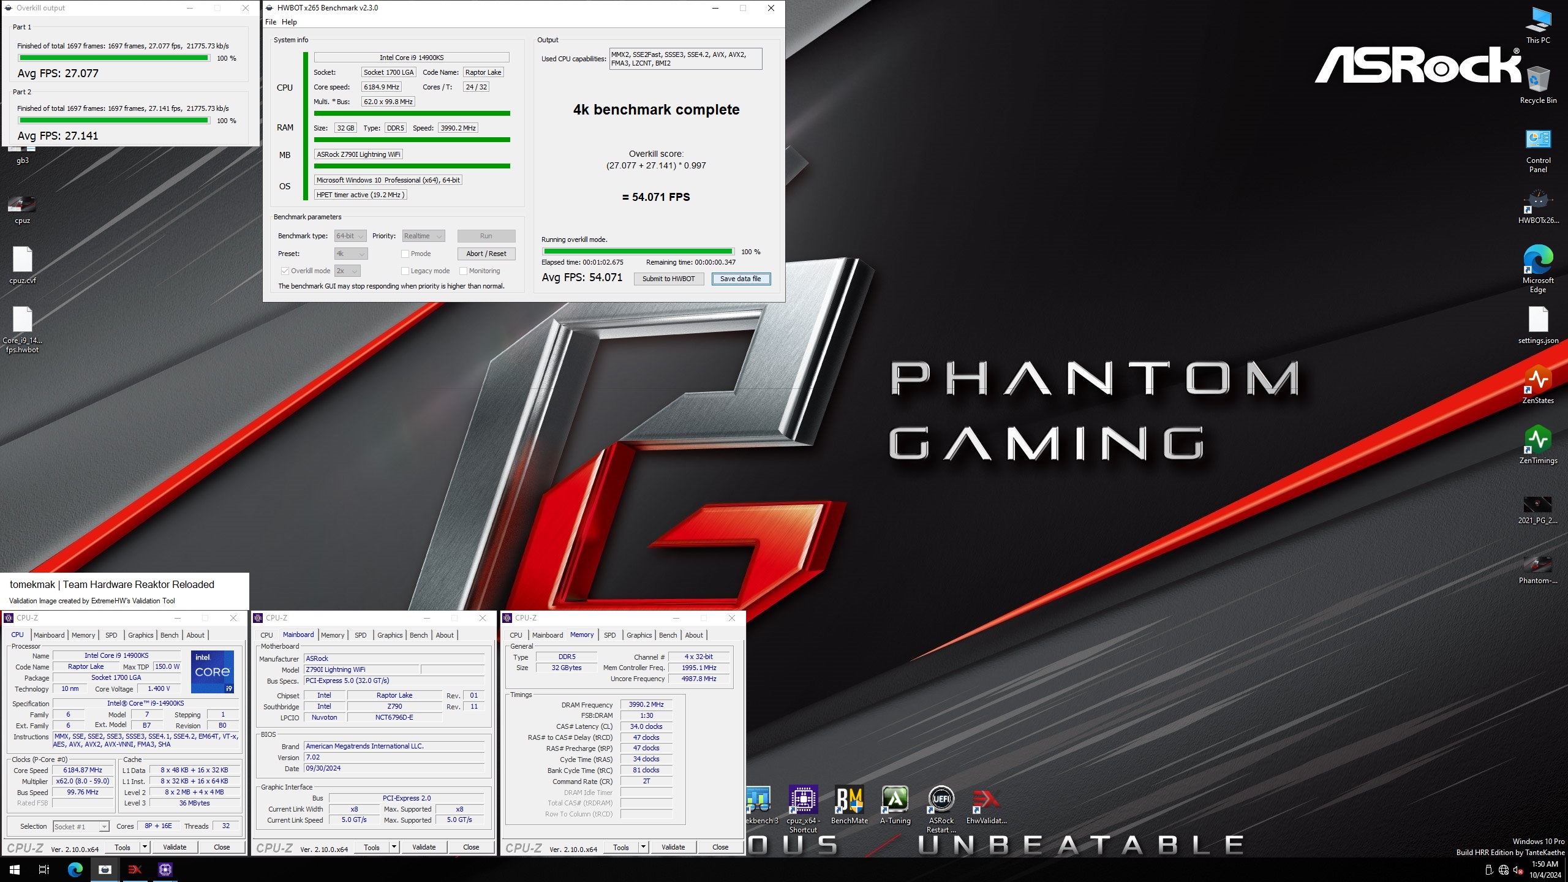Switch to ExtremeHW tool taskbar icon
The width and height of the screenshot is (1568, 882).
(135, 869)
